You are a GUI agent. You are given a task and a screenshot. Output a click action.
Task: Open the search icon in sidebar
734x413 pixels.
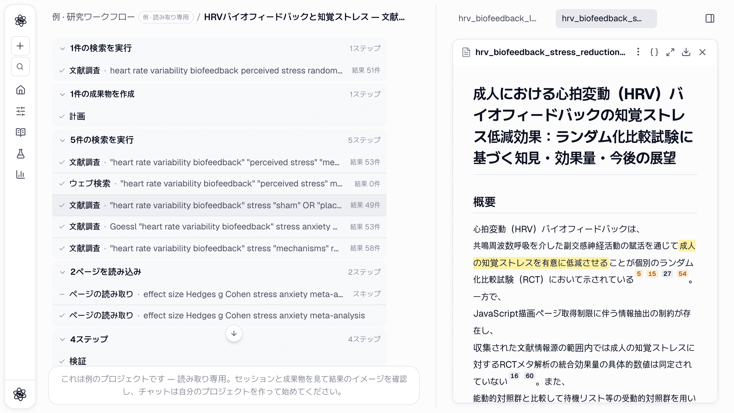20,67
